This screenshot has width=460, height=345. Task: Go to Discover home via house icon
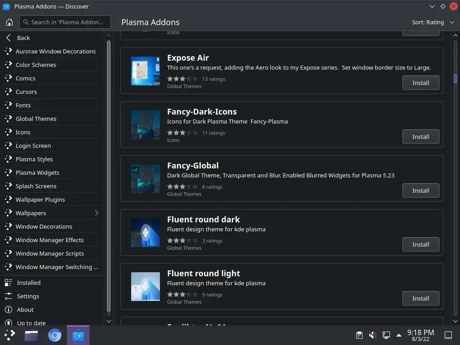click(x=9, y=22)
